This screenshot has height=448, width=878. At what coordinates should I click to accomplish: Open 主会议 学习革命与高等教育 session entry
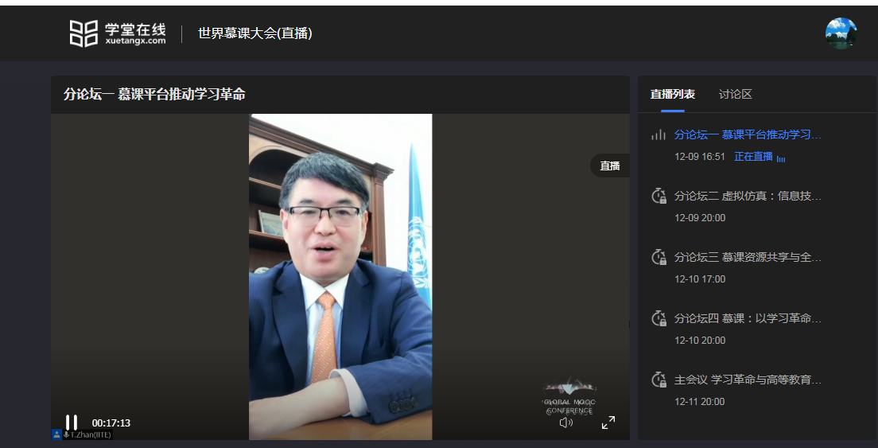(x=747, y=380)
